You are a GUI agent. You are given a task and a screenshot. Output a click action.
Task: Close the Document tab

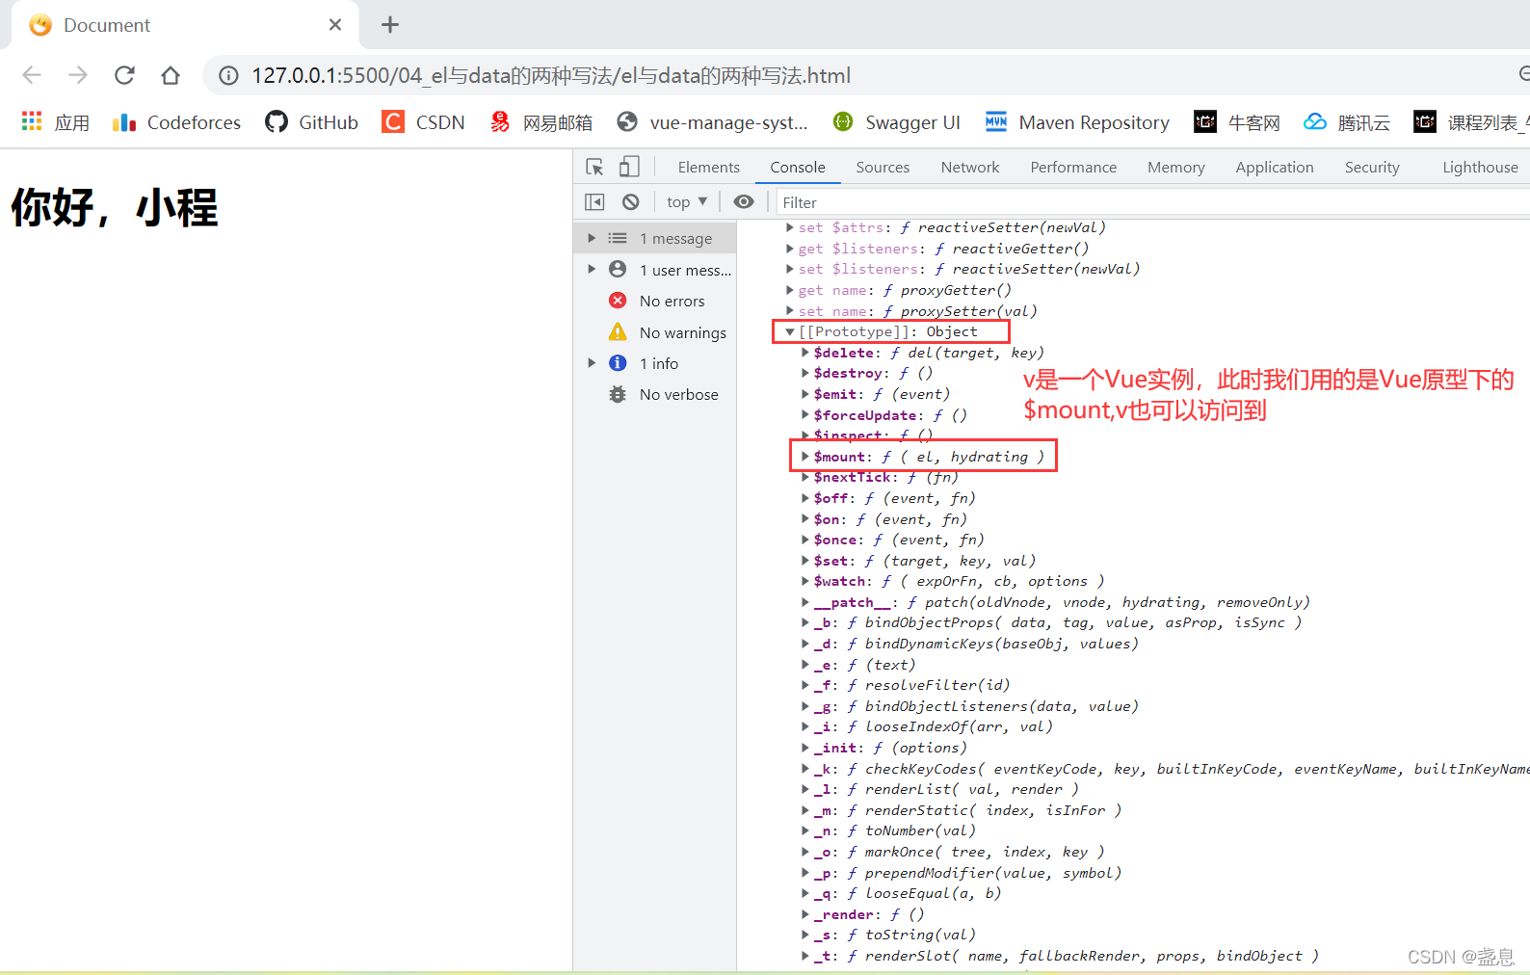(335, 25)
